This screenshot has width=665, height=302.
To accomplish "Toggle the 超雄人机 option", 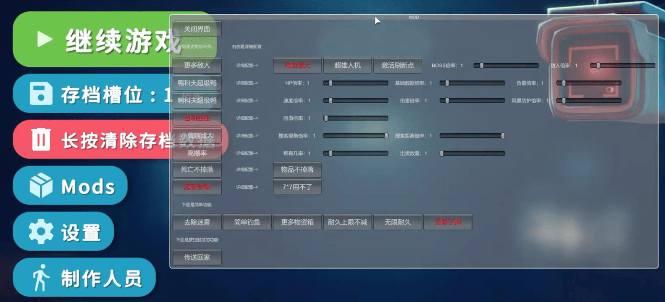I will point(347,65).
